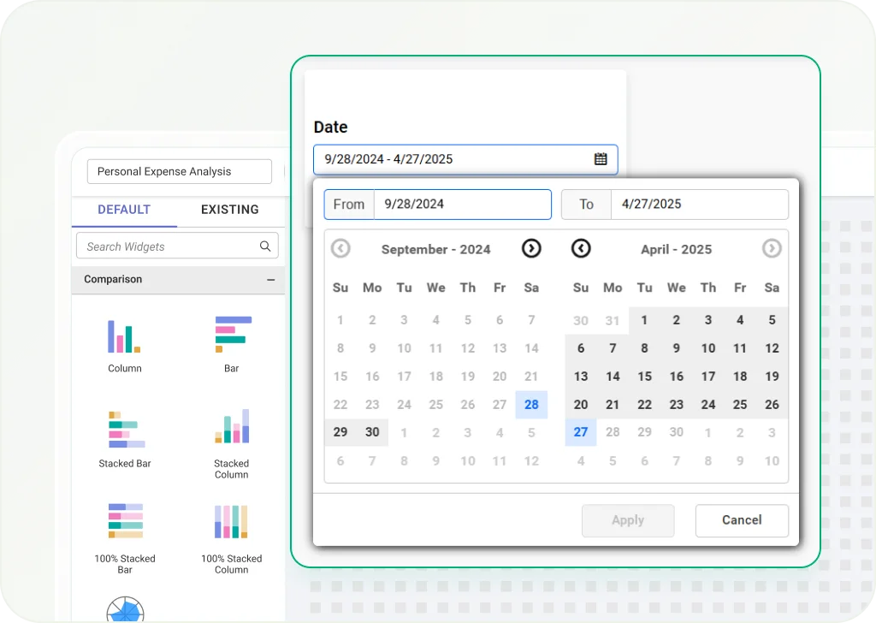Go to next month after September 2024
This screenshot has height=623, width=876.
[531, 248]
